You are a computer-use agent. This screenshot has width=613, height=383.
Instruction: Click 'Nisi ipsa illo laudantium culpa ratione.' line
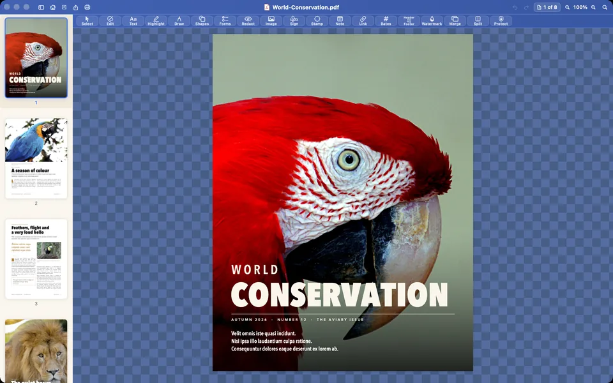tap(271, 341)
